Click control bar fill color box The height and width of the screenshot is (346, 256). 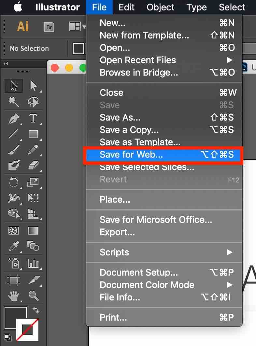(78, 49)
